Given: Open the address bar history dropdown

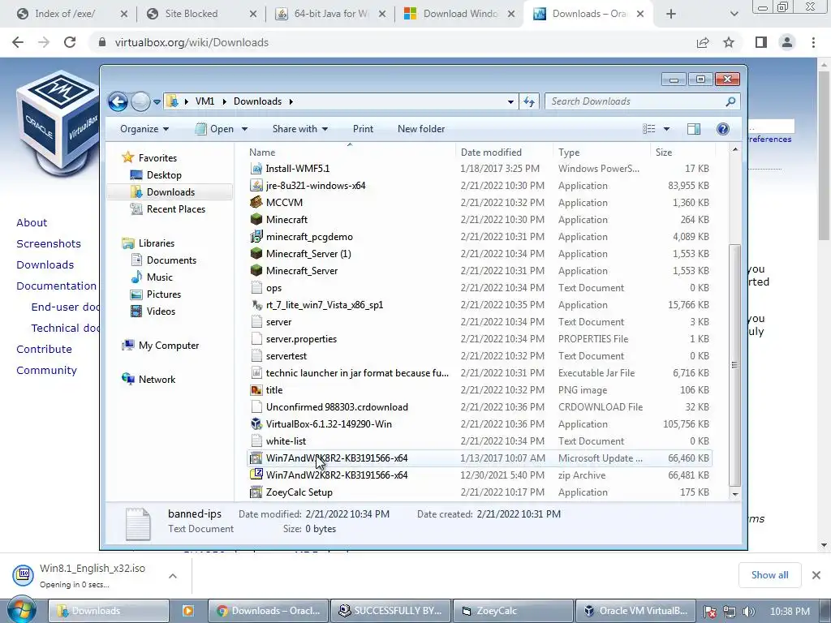Looking at the screenshot, I should (510, 101).
